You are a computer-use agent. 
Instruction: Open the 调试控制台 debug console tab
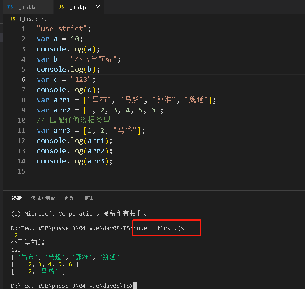43,198
